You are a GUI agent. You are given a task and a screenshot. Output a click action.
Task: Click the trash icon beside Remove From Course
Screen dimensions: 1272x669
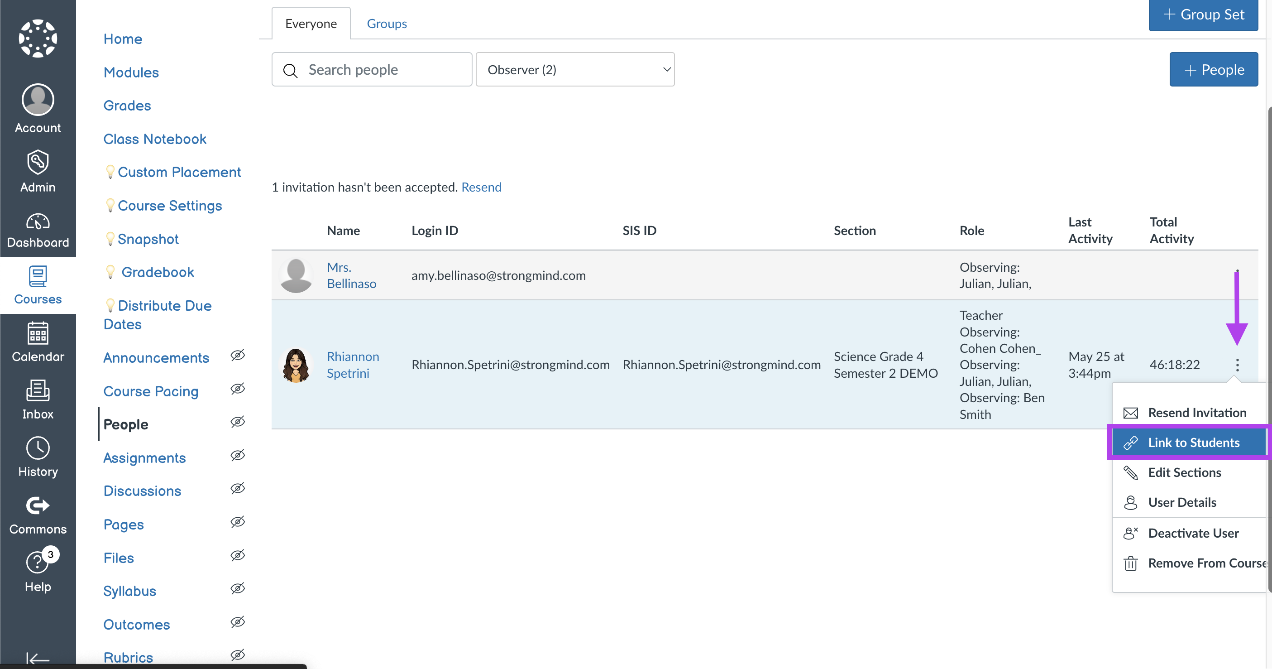click(x=1130, y=563)
